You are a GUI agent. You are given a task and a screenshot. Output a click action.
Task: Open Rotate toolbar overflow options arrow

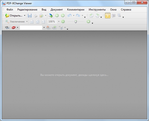click(101, 17)
